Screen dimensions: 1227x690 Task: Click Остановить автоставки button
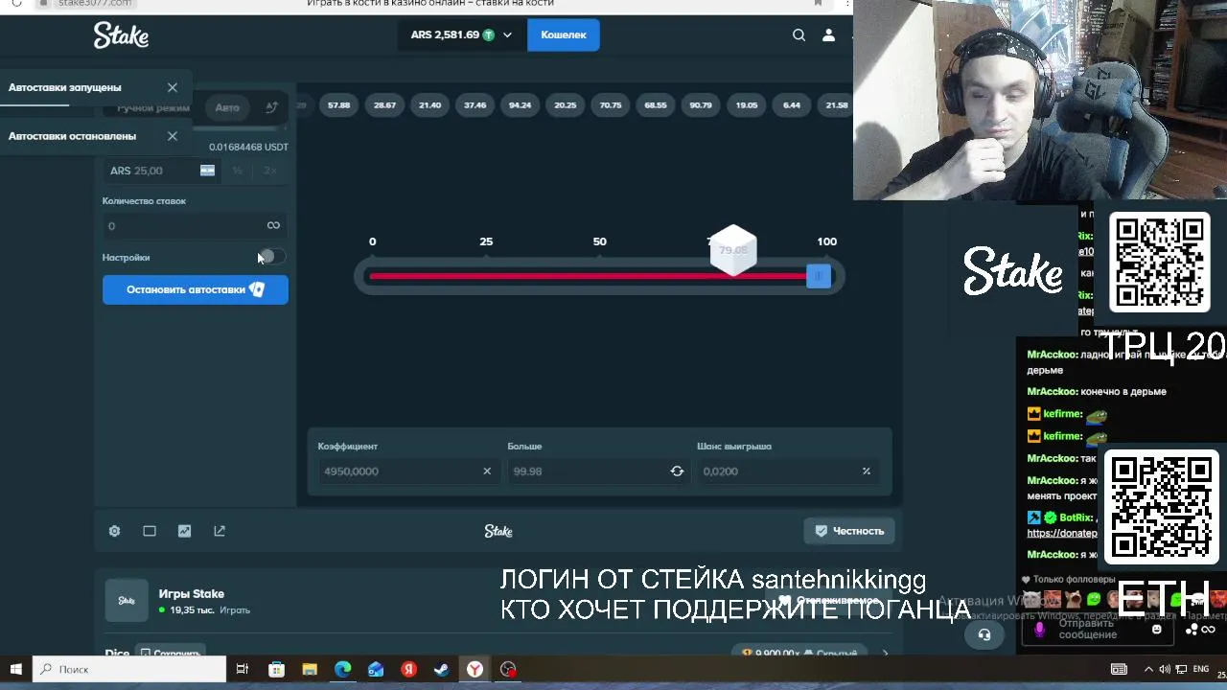coord(195,289)
